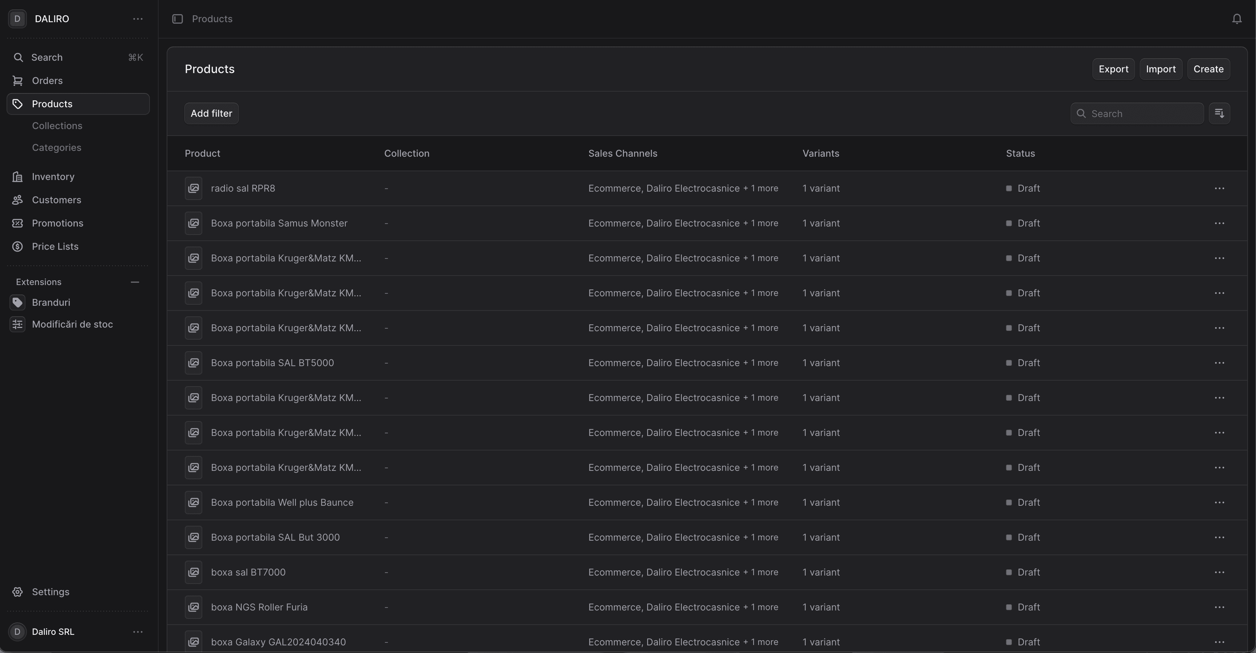Open Collections submenu item

[57, 126]
